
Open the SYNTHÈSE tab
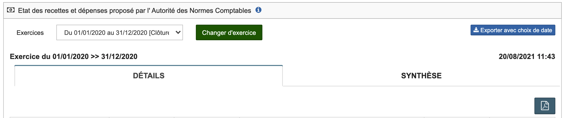(421, 76)
